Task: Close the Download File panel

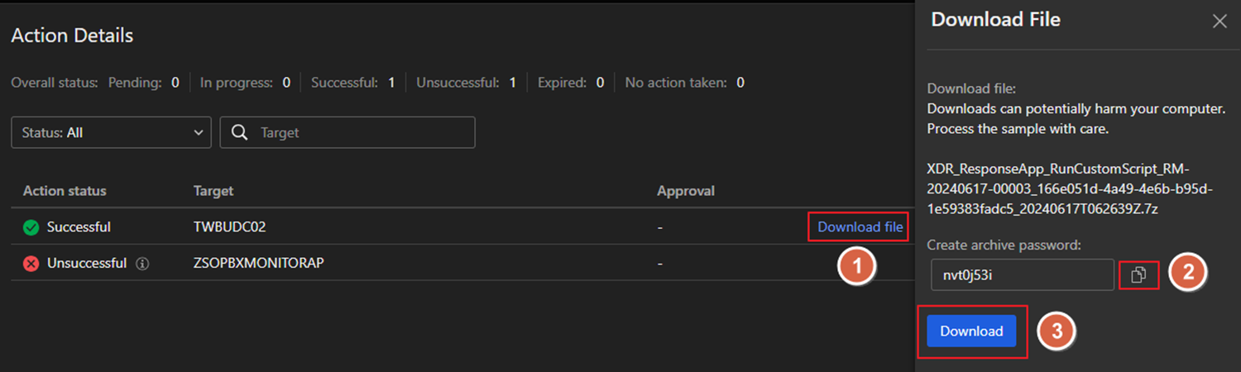Action: pos(1219,21)
